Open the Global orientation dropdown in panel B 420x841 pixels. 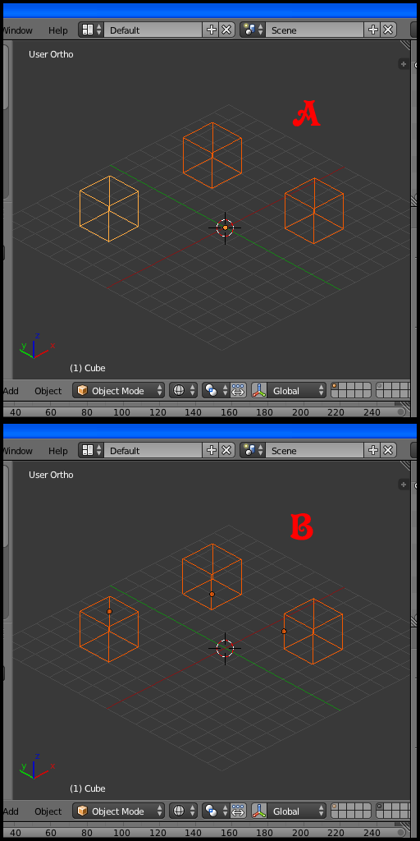(x=296, y=811)
